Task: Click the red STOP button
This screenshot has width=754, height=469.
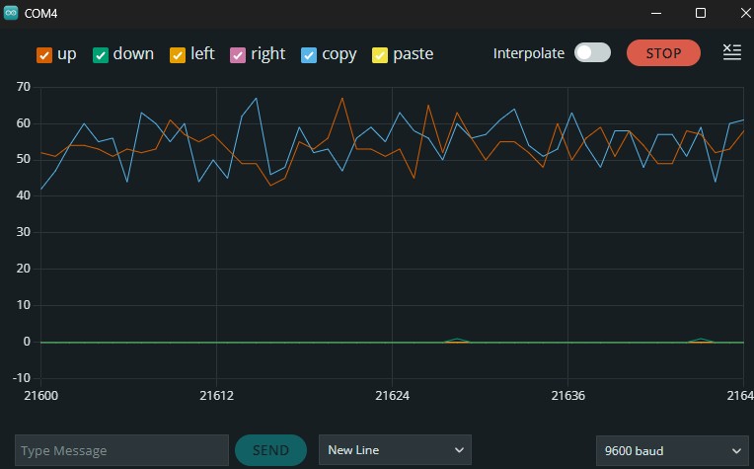Action: 663,53
